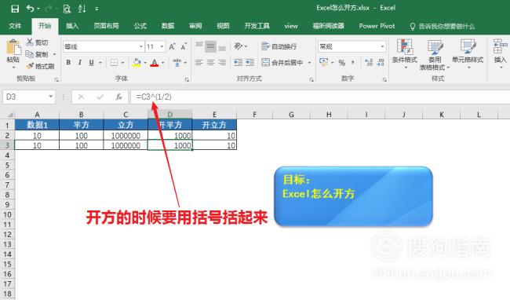The image size is (510, 300).
Task: Click the yellow Fill Color bucket
Action: pos(137,63)
